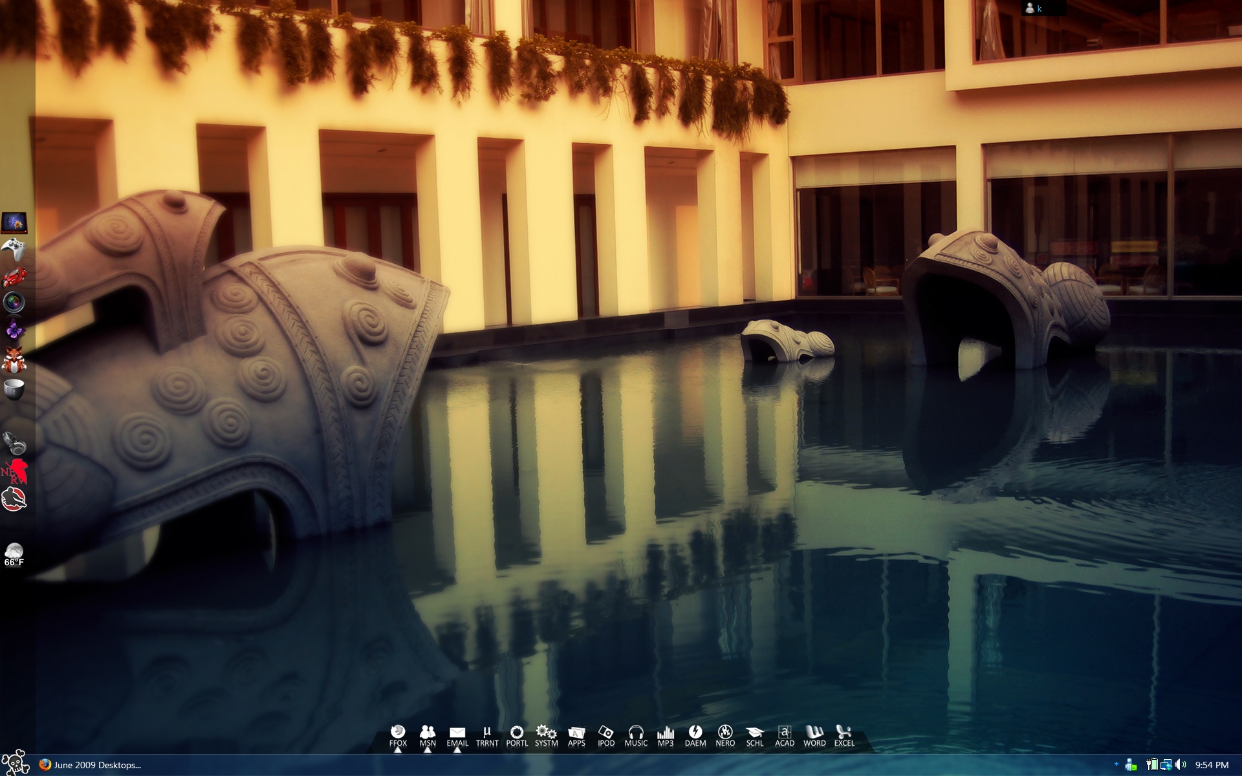Open WORD from the dock
Viewport: 1242px width, 776px height.
pos(814,733)
